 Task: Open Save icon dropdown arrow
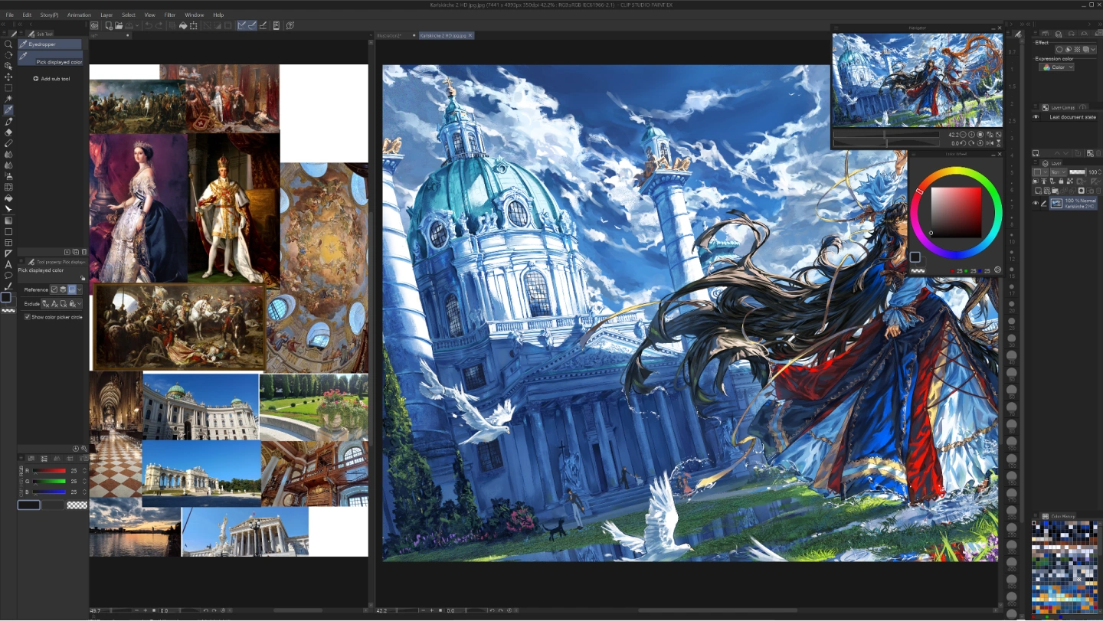[137, 25]
